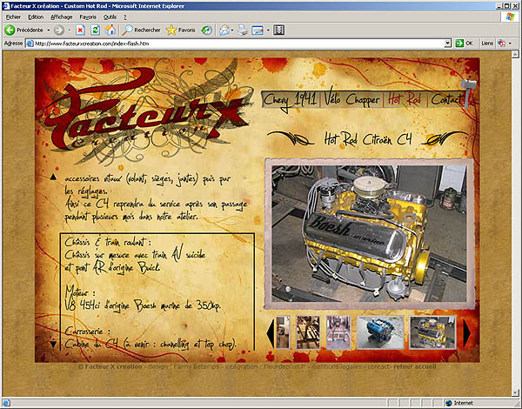Click the Facteur X logo

(144, 111)
